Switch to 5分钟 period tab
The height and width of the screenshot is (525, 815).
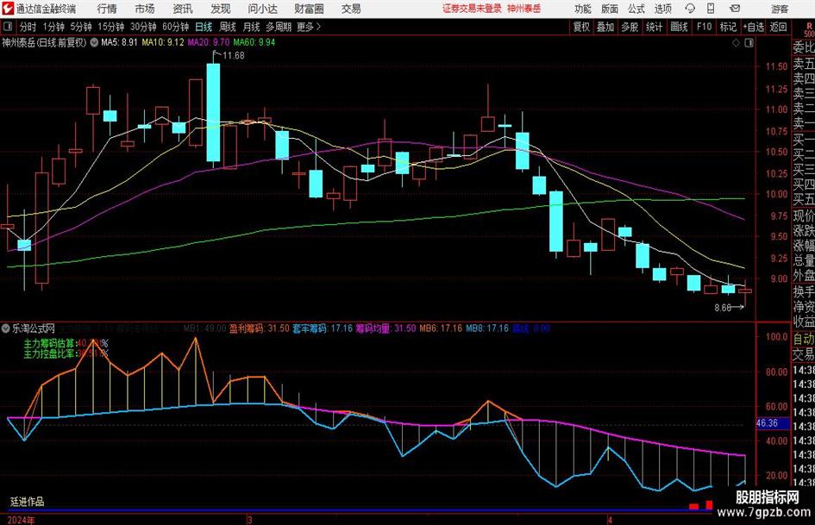tap(80, 27)
